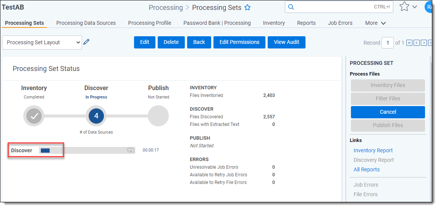Screen dimensions: 438x208
Task: Click the pencil icon to edit layout
Action: tap(86, 42)
